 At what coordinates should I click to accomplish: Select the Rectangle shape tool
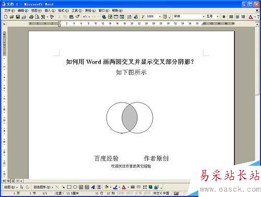point(69,187)
